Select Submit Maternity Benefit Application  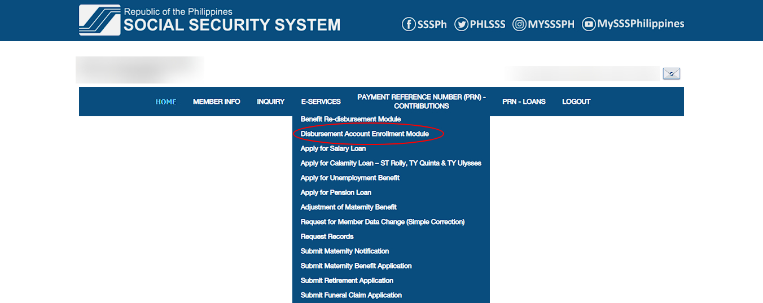point(356,266)
